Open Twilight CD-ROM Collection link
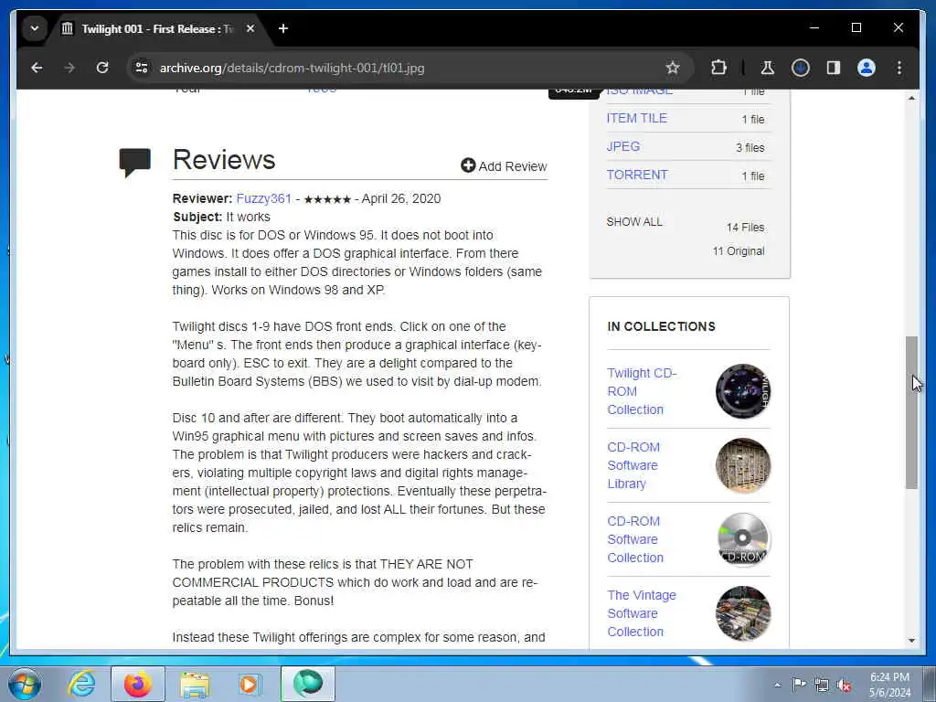Viewport: 936px width, 702px height. (x=642, y=391)
